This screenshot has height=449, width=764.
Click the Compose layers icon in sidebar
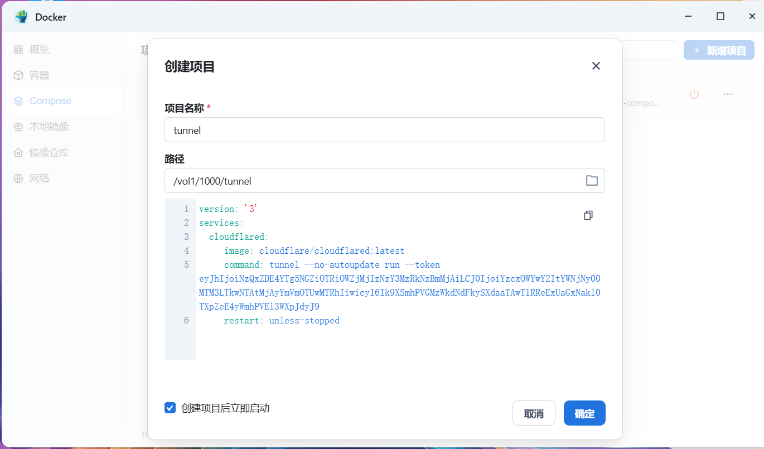tap(18, 101)
